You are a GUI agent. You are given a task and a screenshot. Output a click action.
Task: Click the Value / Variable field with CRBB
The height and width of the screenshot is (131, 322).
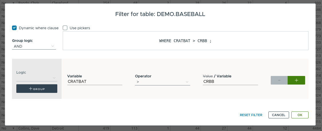click(x=230, y=82)
